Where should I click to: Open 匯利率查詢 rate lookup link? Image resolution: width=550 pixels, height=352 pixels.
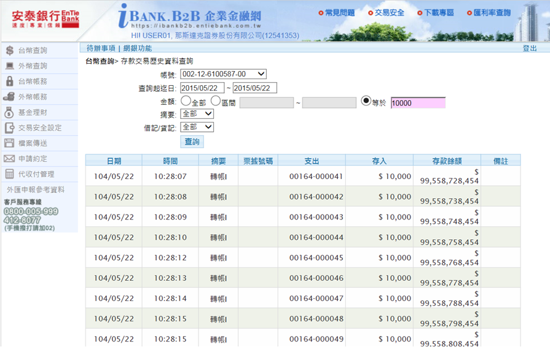pos(492,13)
